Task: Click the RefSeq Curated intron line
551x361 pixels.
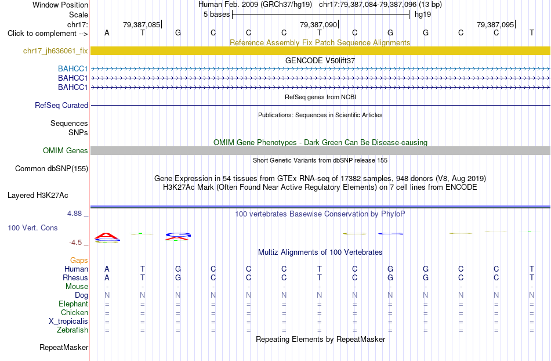Action: [x=320, y=105]
